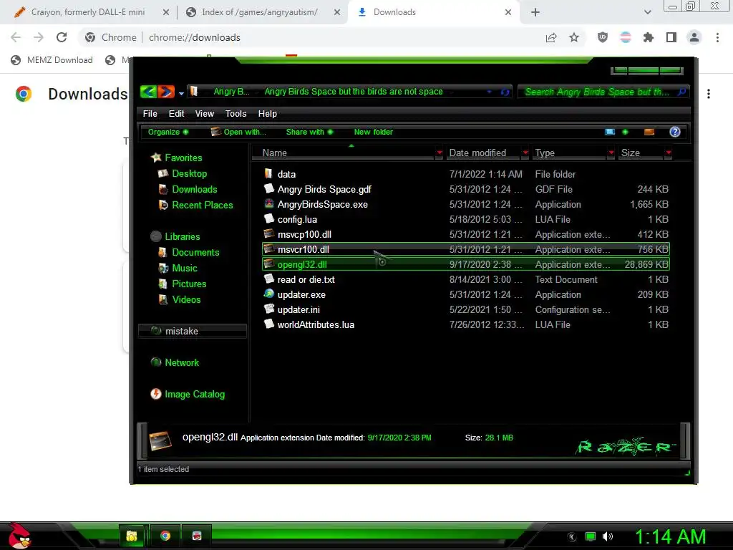
Task: Click Chrome icon in the taskbar
Action: [165, 536]
